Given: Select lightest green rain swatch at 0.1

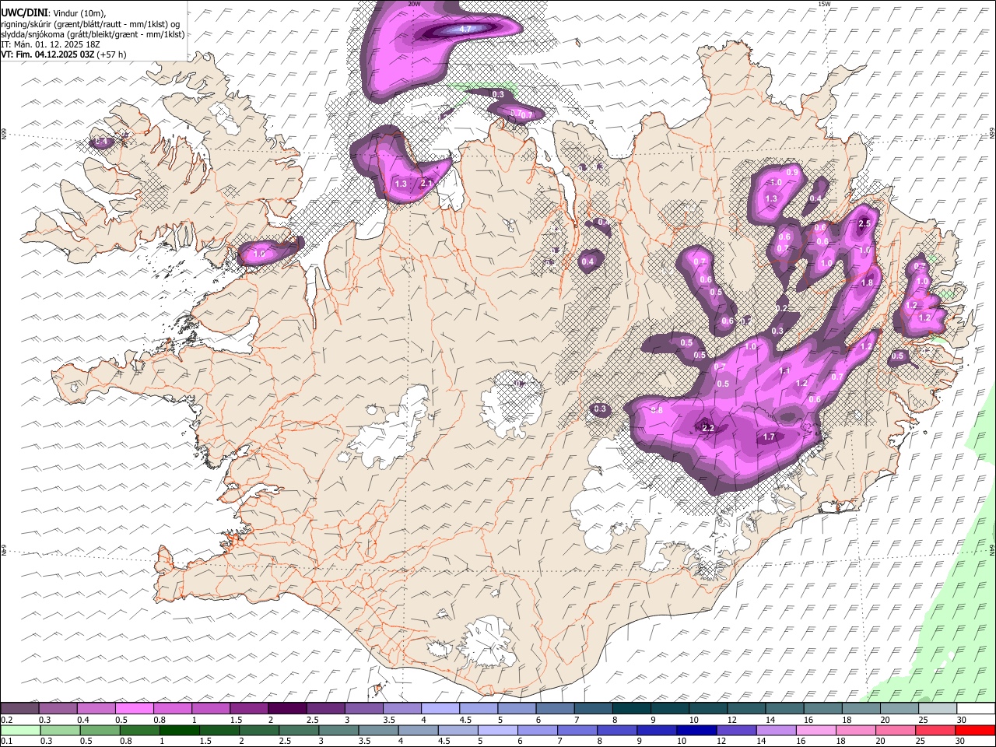Looking at the screenshot, I should (19, 730).
